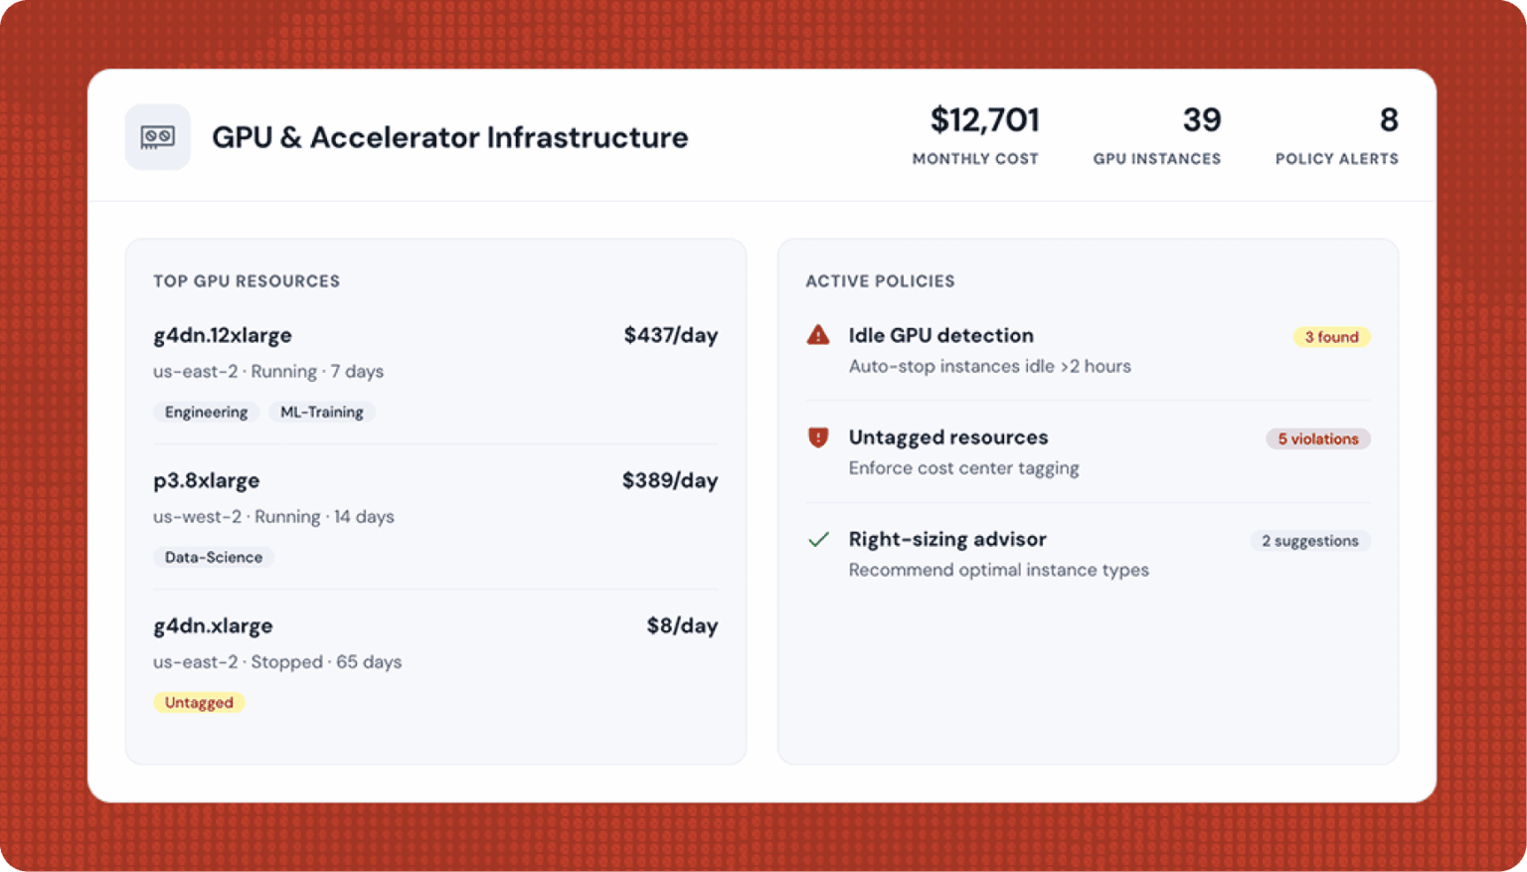This screenshot has height=872, width=1527.
Task: Click the yellow Untagged label
Action: click(x=199, y=702)
